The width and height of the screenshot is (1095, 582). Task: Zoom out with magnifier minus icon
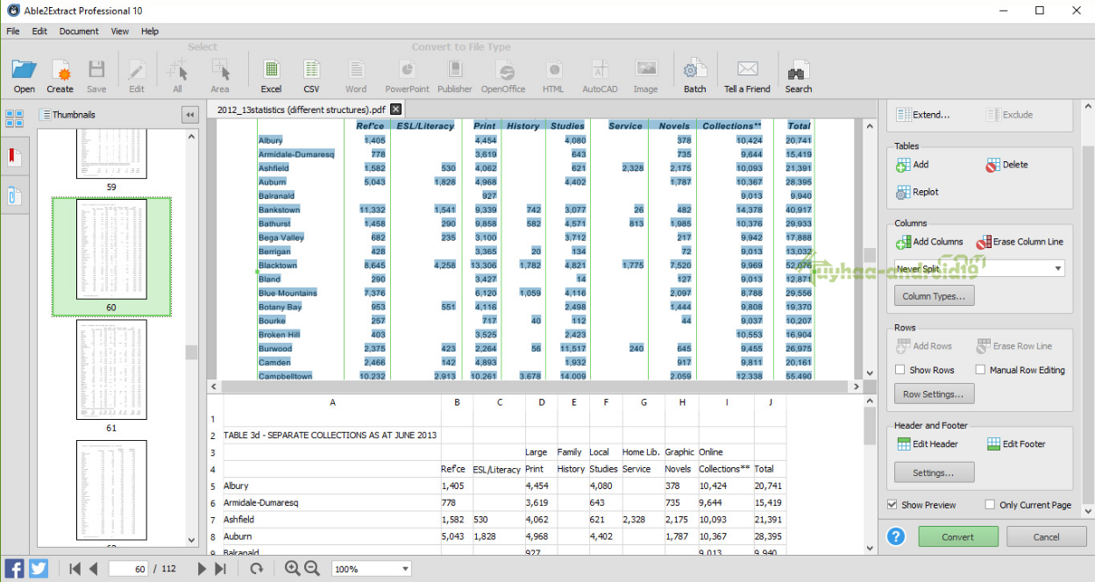pos(312,569)
